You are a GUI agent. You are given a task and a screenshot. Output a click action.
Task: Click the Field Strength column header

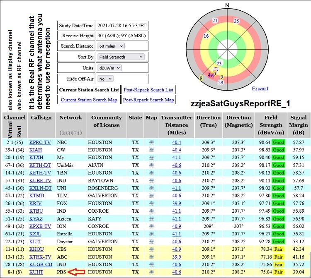[x=271, y=125]
